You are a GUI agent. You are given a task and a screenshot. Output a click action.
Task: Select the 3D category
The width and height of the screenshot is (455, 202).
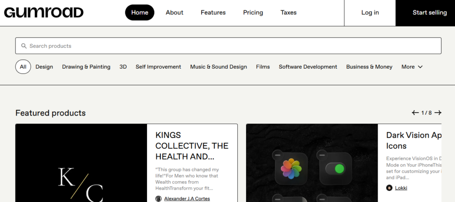tap(123, 67)
